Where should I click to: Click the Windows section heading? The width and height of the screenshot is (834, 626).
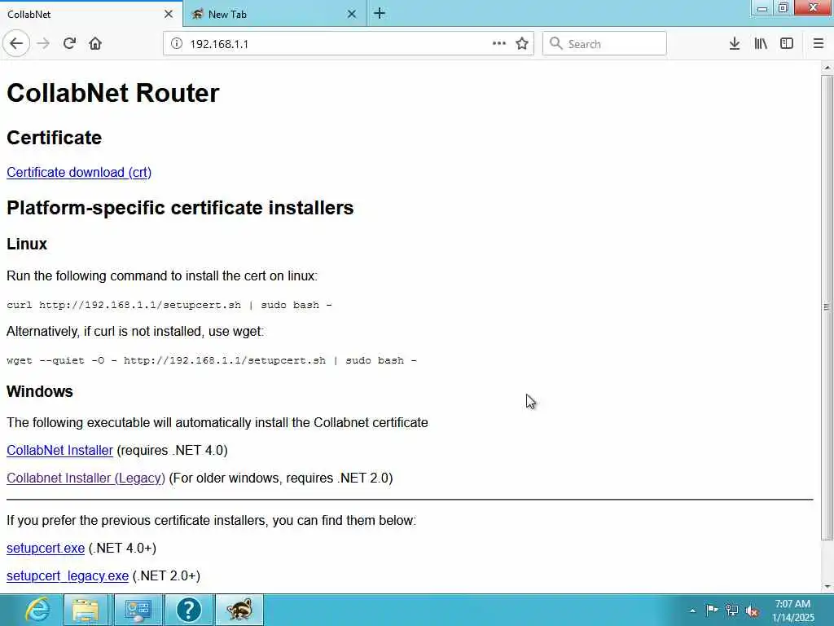[x=40, y=392]
